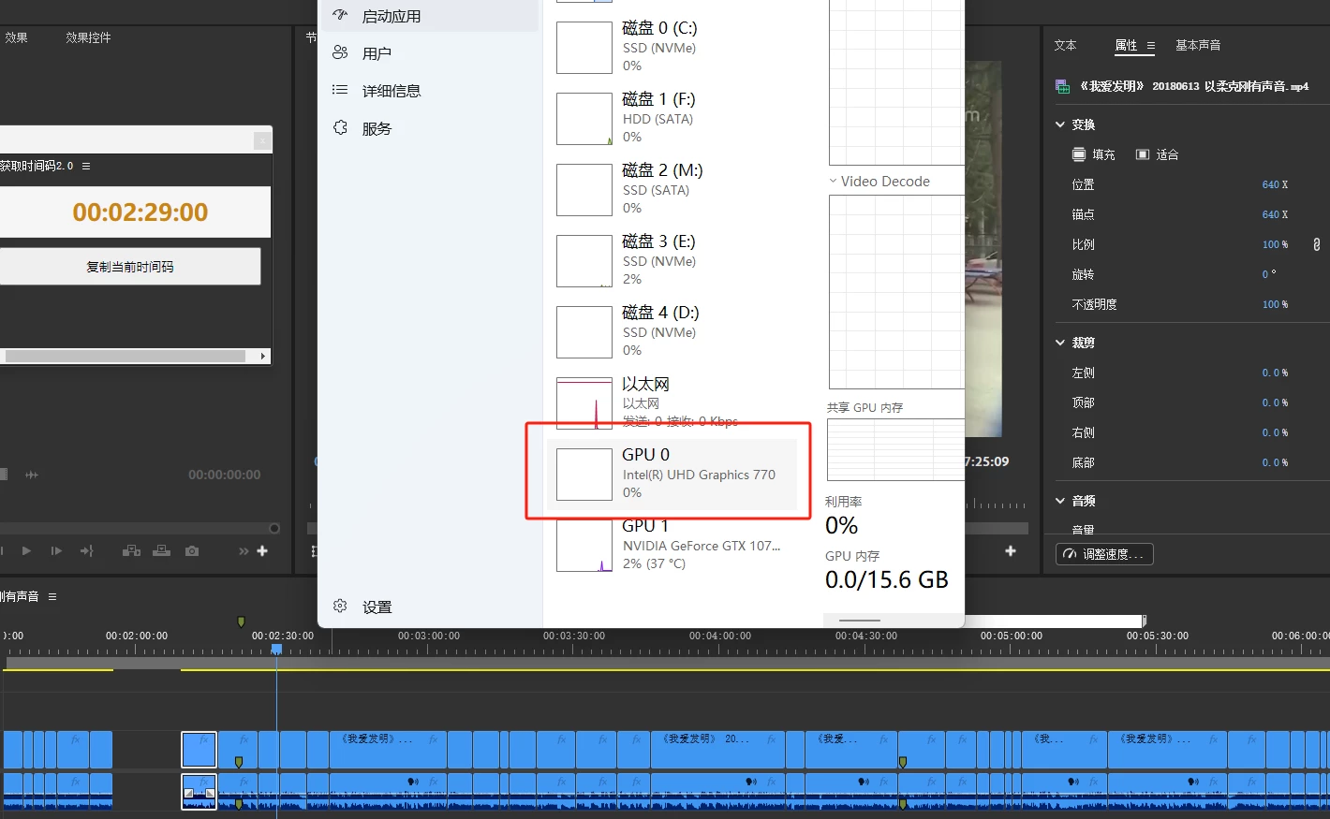The height and width of the screenshot is (819, 1330).
Task: Open the button editor plus icon
Action: point(262,551)
